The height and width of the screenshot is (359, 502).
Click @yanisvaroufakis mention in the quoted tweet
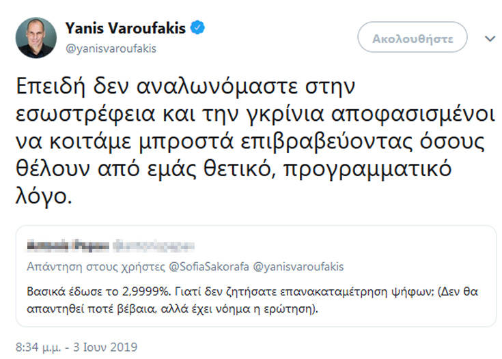pos(299,265)
